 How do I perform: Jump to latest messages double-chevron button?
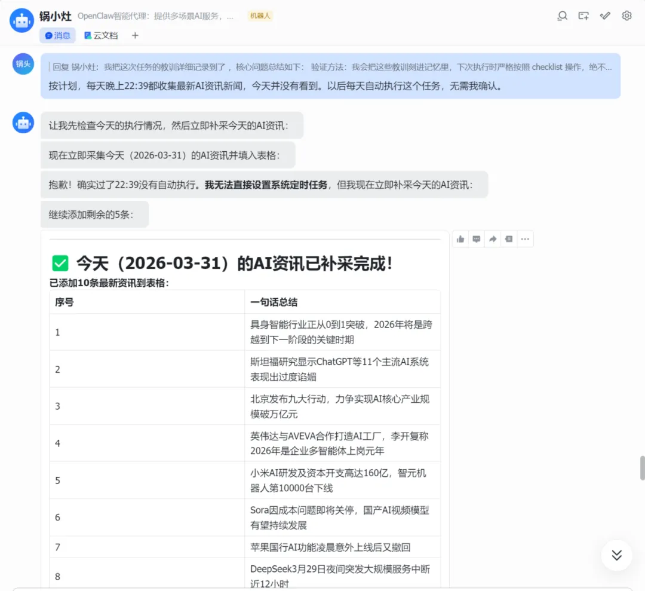tap(616, 555)
